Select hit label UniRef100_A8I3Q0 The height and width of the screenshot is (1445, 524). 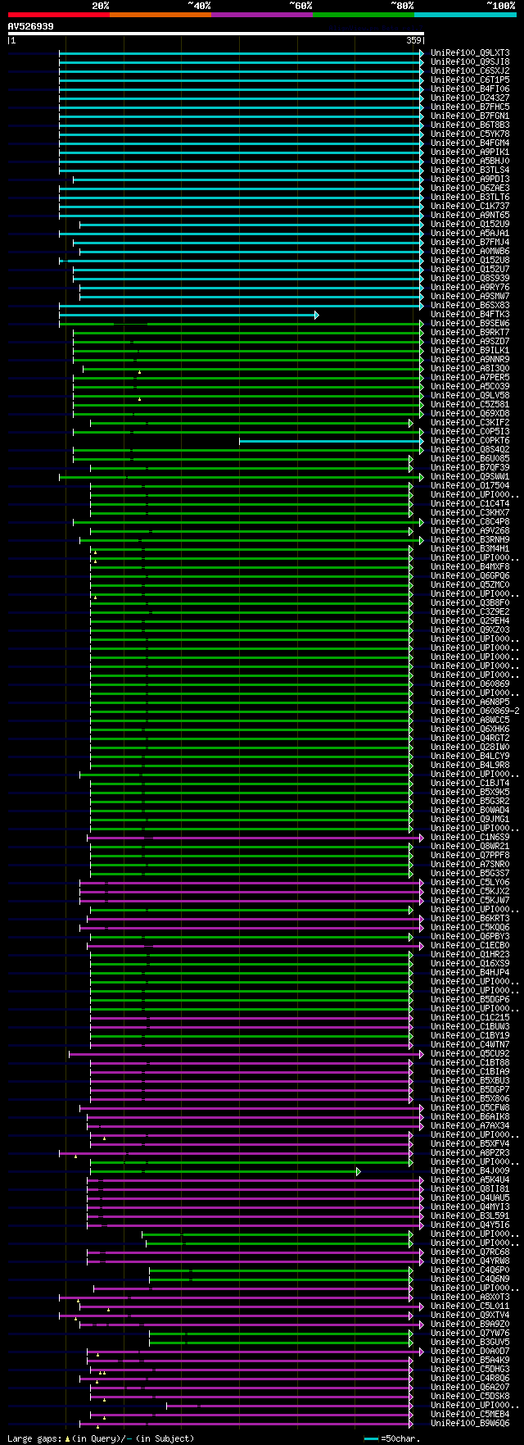470,369
